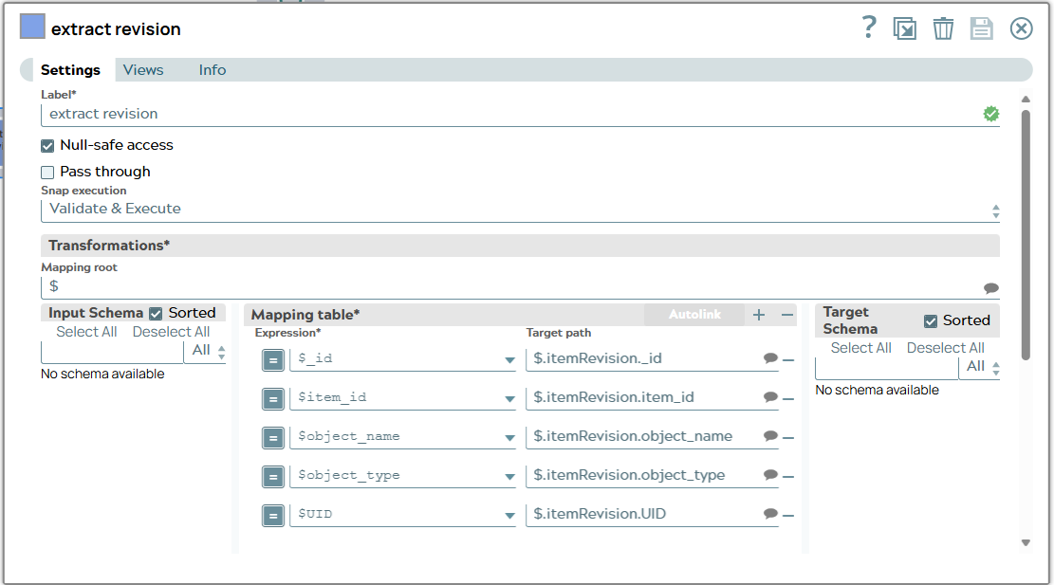Toggle expression button for $UID row
The width and height of the screenshot is (1054, 585).
point(273,516)
